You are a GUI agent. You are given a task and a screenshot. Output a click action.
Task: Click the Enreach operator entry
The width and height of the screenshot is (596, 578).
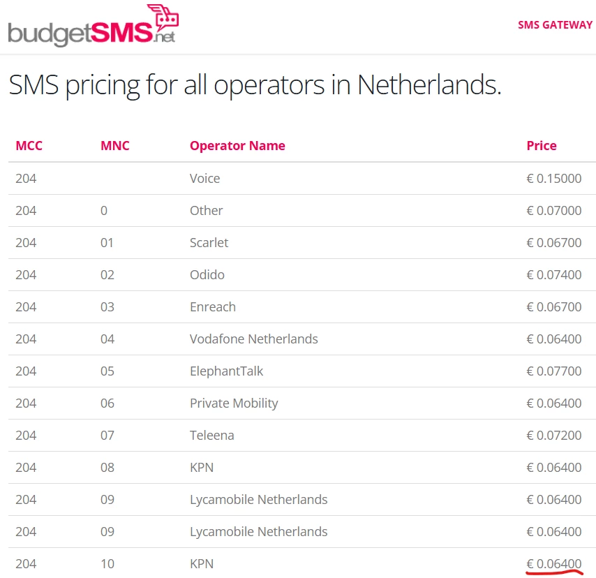213,307
